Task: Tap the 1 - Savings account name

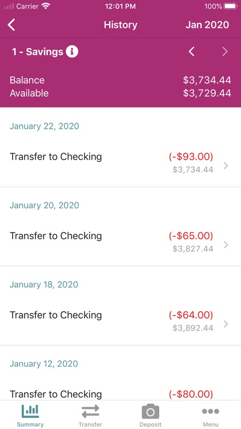Action: click(38, 51)
